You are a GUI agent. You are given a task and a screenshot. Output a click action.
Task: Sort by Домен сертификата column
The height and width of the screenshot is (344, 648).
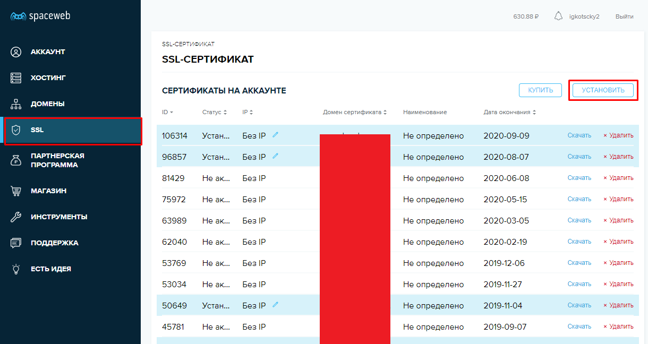click(x=355, y=112)
